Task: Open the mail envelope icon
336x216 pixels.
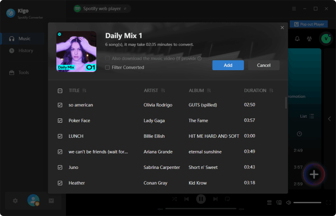Action: pos(51,201)
